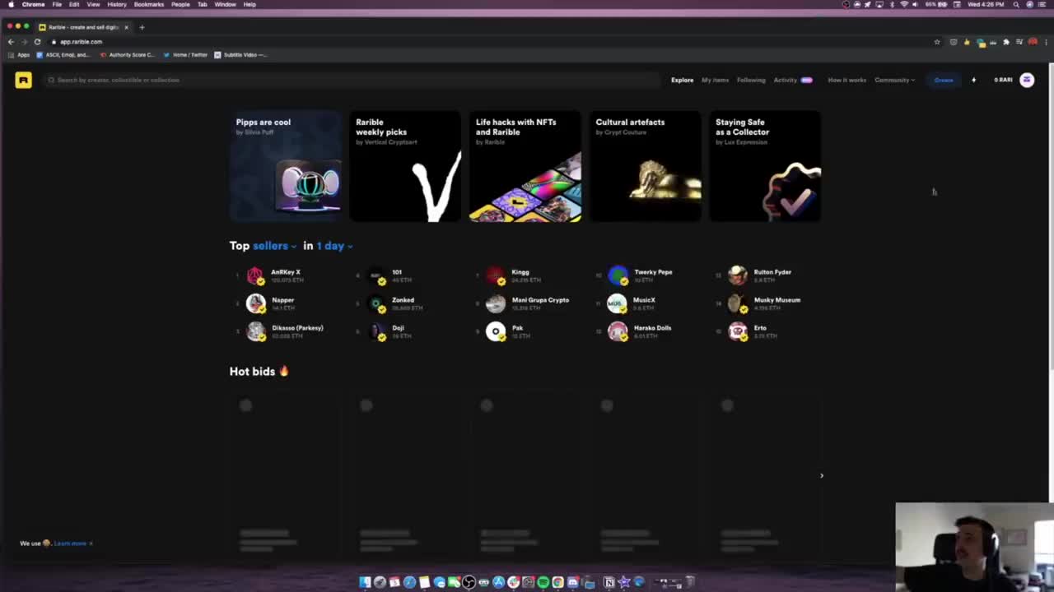Expand the Community dropdown menu
The width and height of the screenshot is (1054, 592).
pos(894,80)
